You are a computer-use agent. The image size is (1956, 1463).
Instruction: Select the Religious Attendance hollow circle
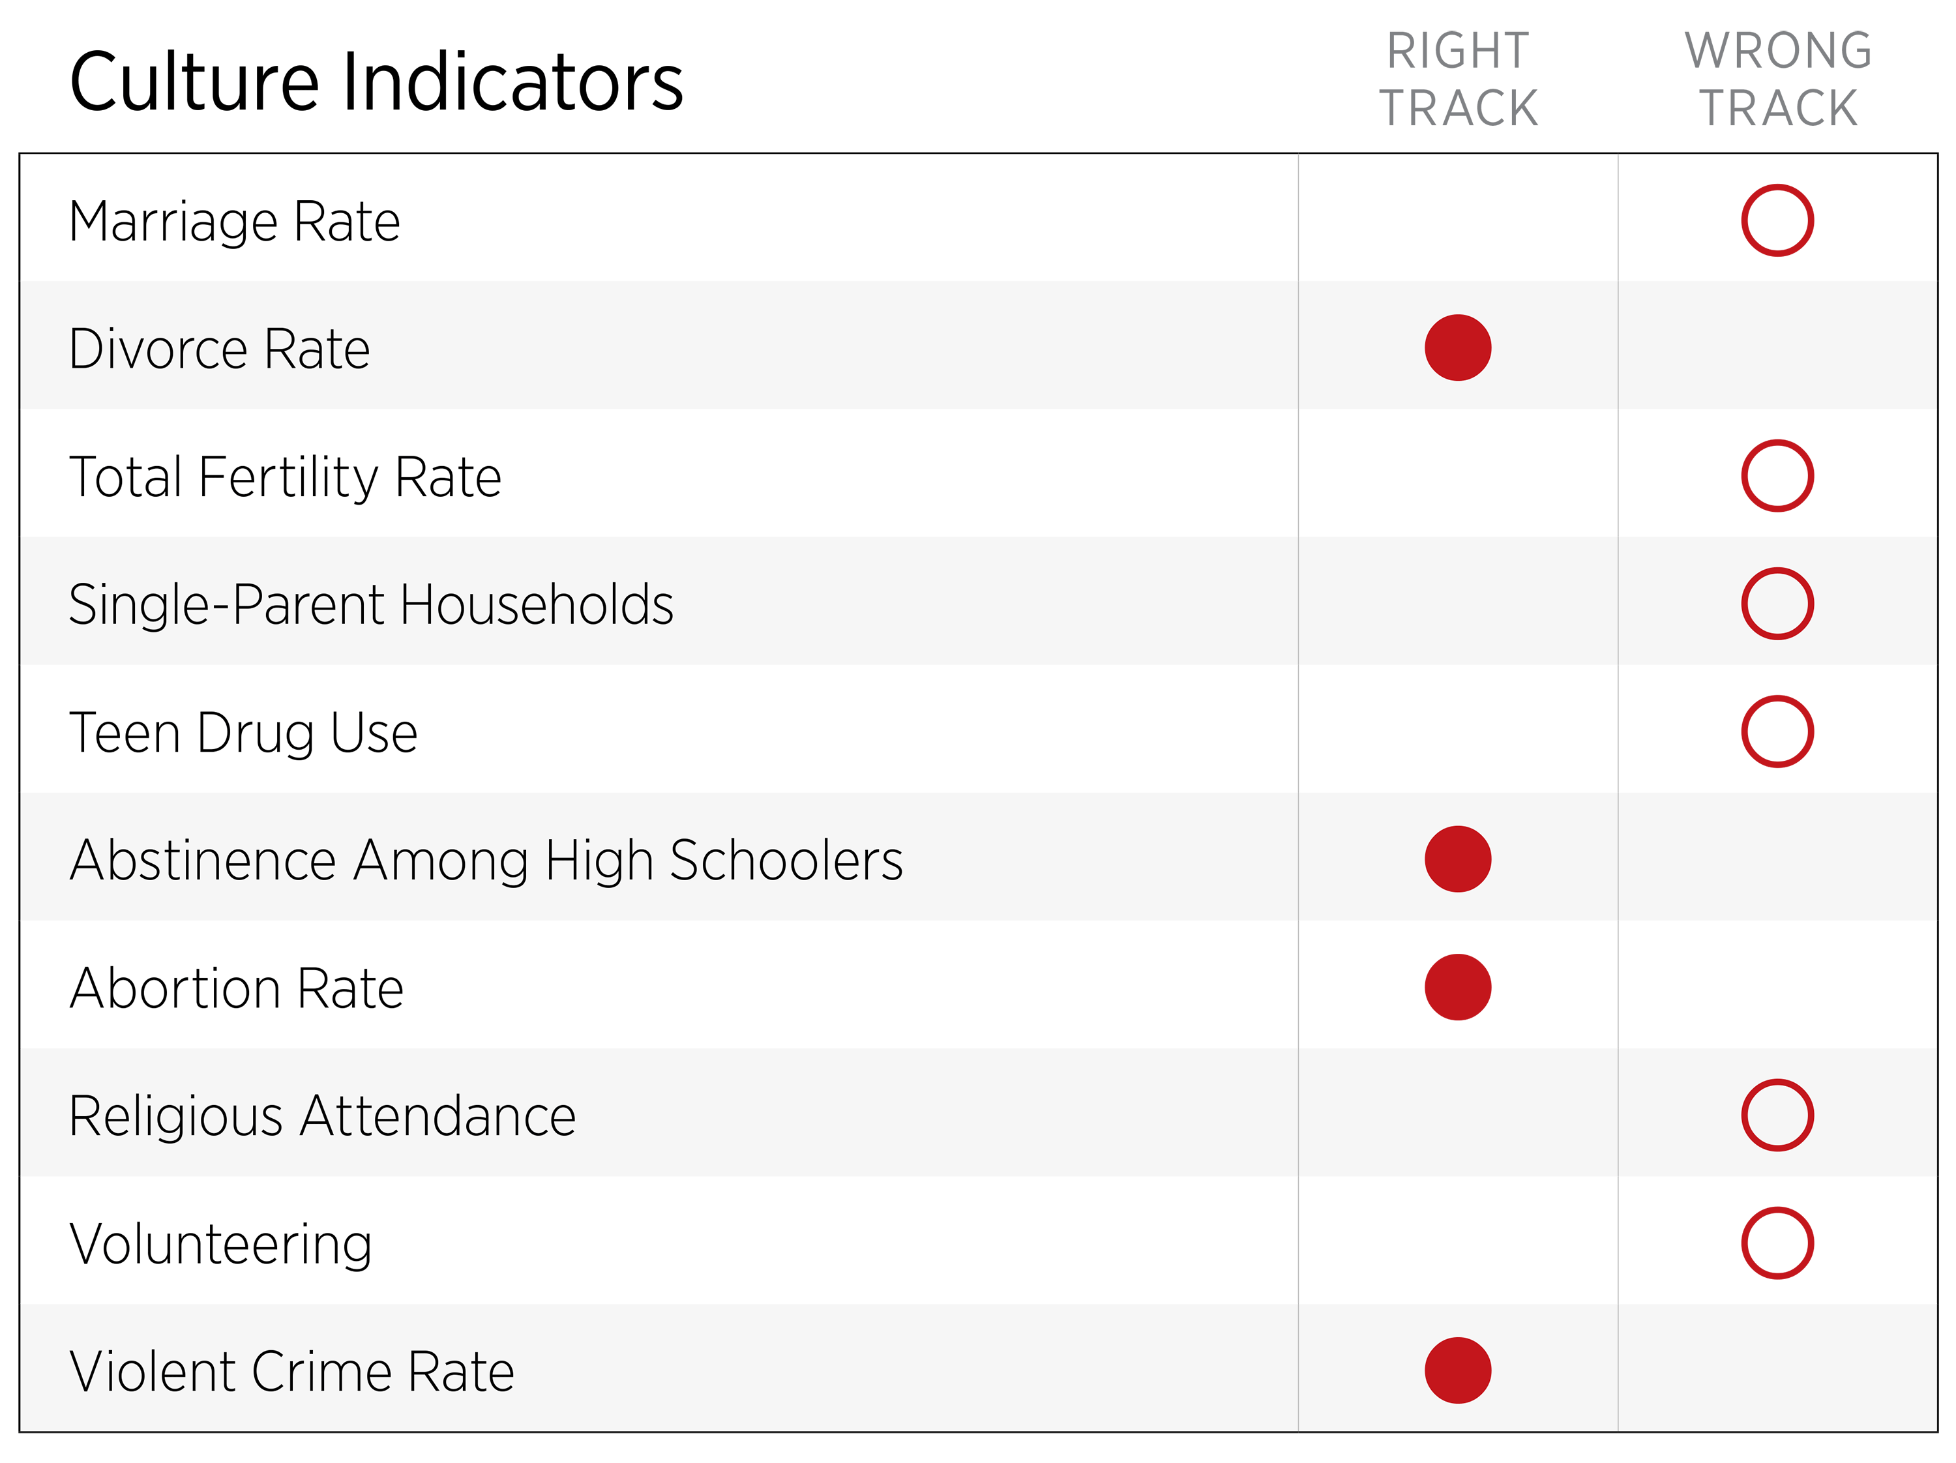point(1777,1115)
